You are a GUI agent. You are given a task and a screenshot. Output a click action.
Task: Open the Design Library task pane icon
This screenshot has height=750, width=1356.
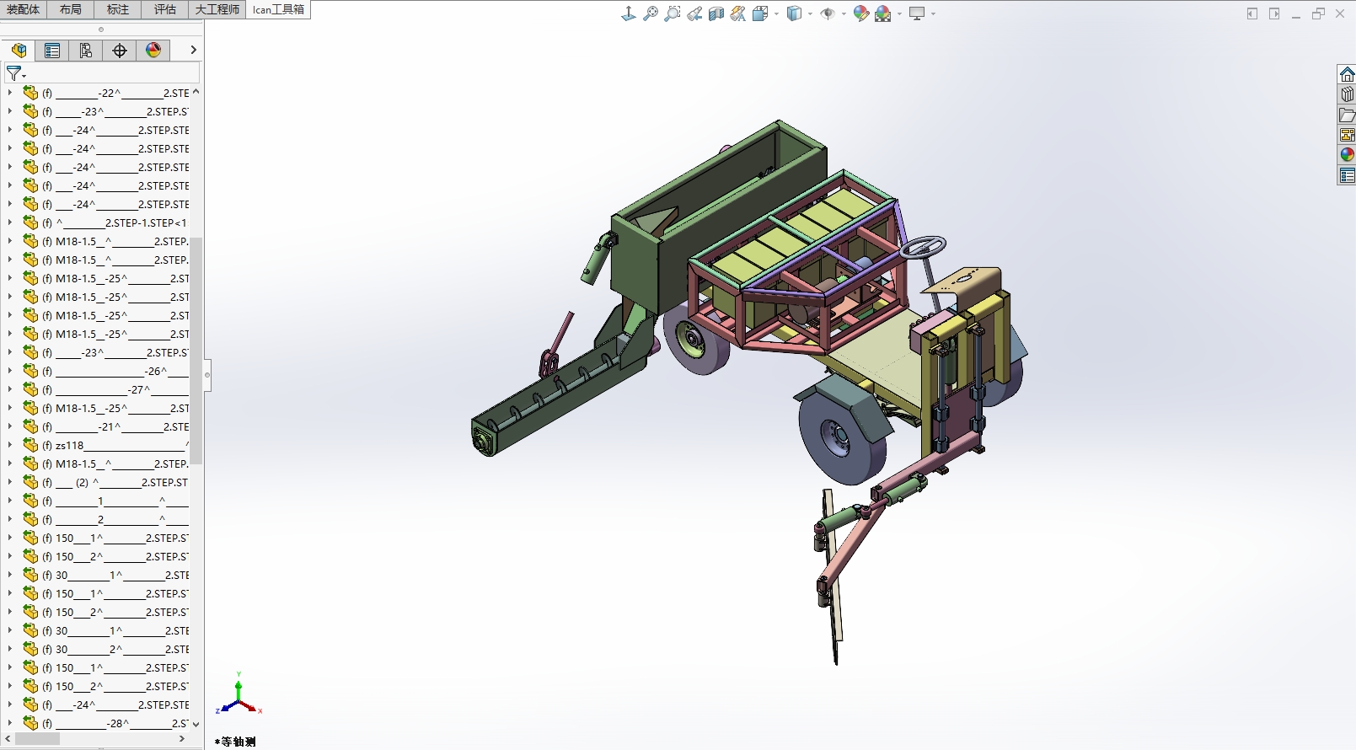tap(1347, 94)
